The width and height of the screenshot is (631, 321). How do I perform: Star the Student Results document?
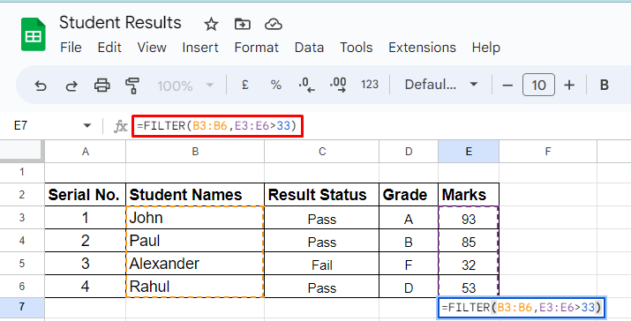[x=211, y=25]
